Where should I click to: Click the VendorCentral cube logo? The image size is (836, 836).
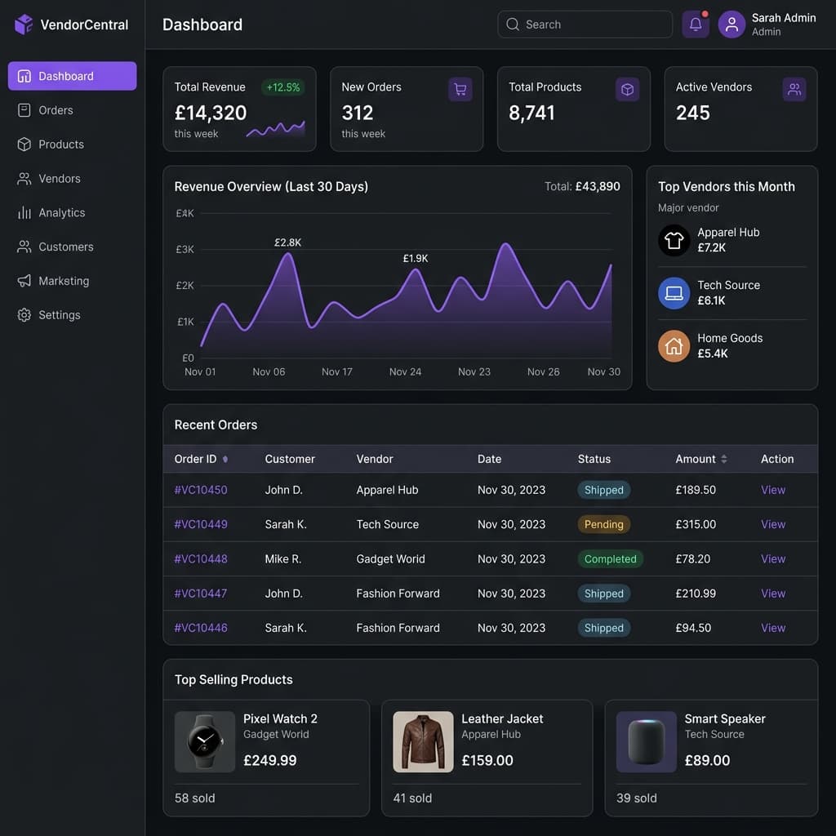click(24, 24)
